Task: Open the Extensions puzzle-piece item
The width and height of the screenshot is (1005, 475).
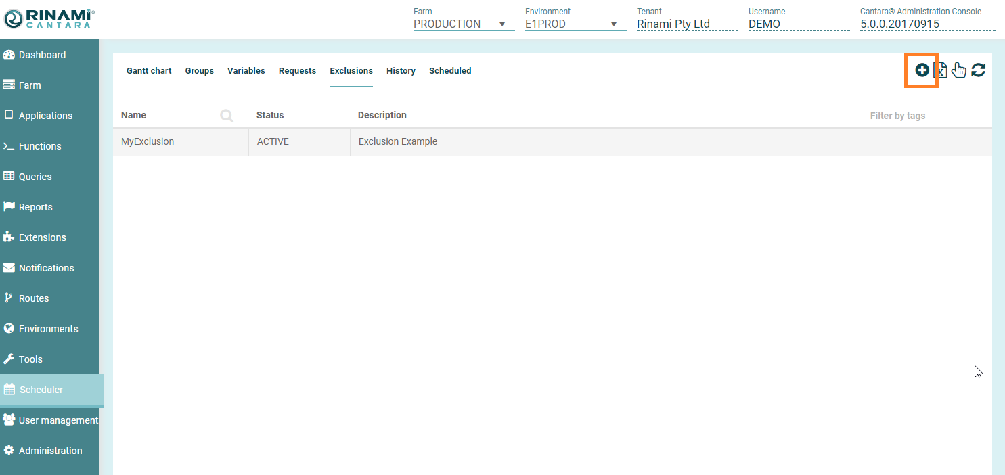Action: pyautogui.click(x=42, y=237)
